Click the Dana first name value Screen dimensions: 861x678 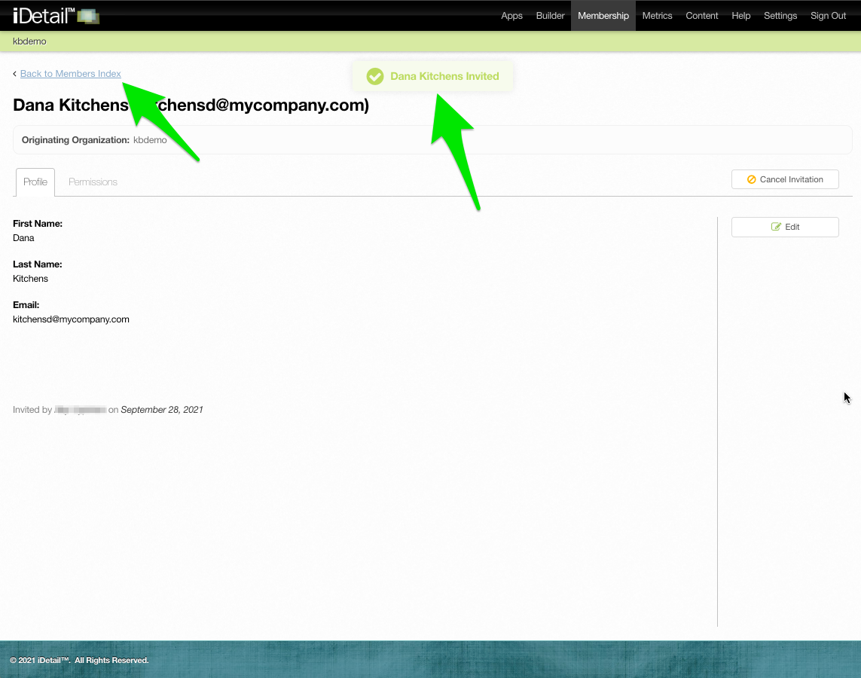[23, 238]
